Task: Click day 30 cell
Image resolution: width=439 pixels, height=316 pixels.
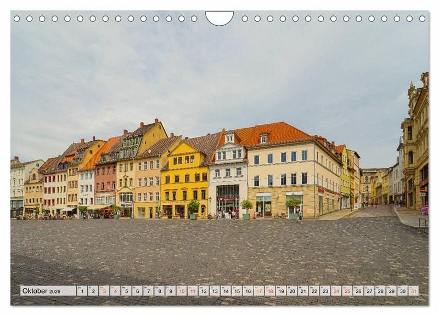Action: pos(403,291)
